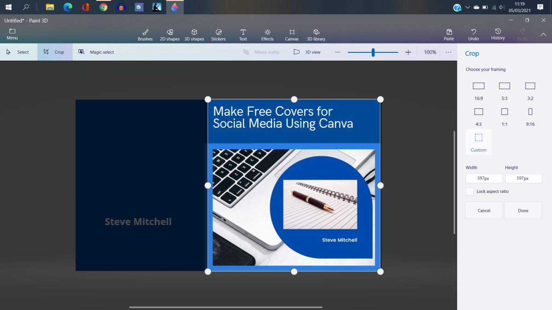Enable Lock aspect ratio
The width and height of the screenshot is (552, 310).
pos(469,192)
